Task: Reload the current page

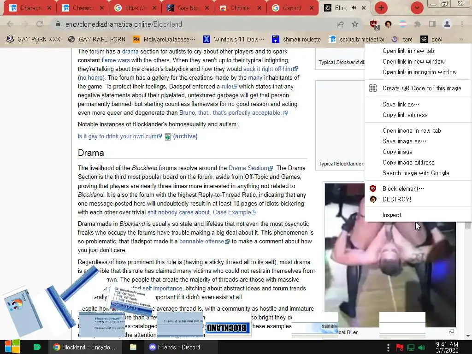Action: tap(40, 24)
